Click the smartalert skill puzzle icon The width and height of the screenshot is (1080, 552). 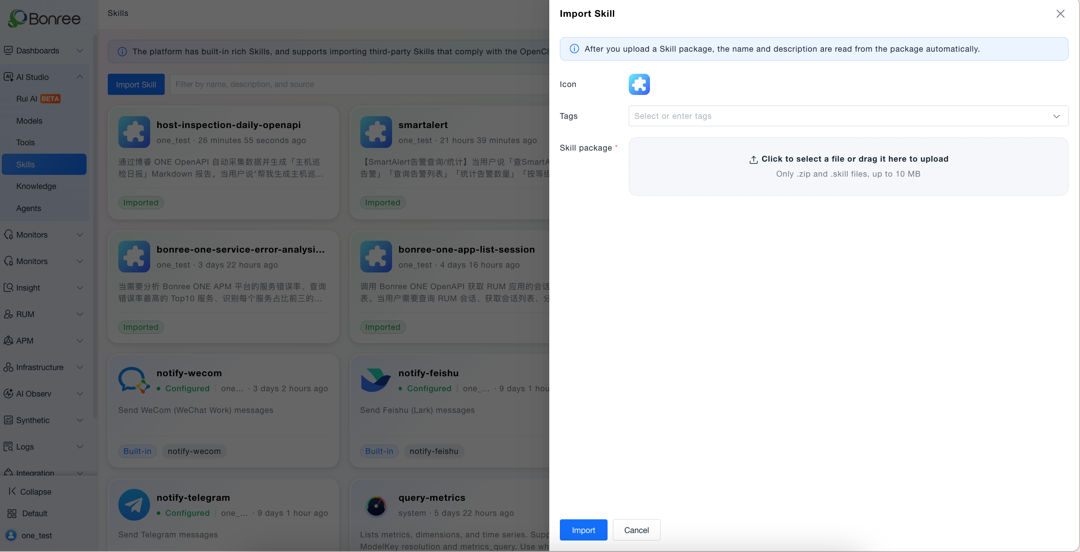tap(376, 132)
